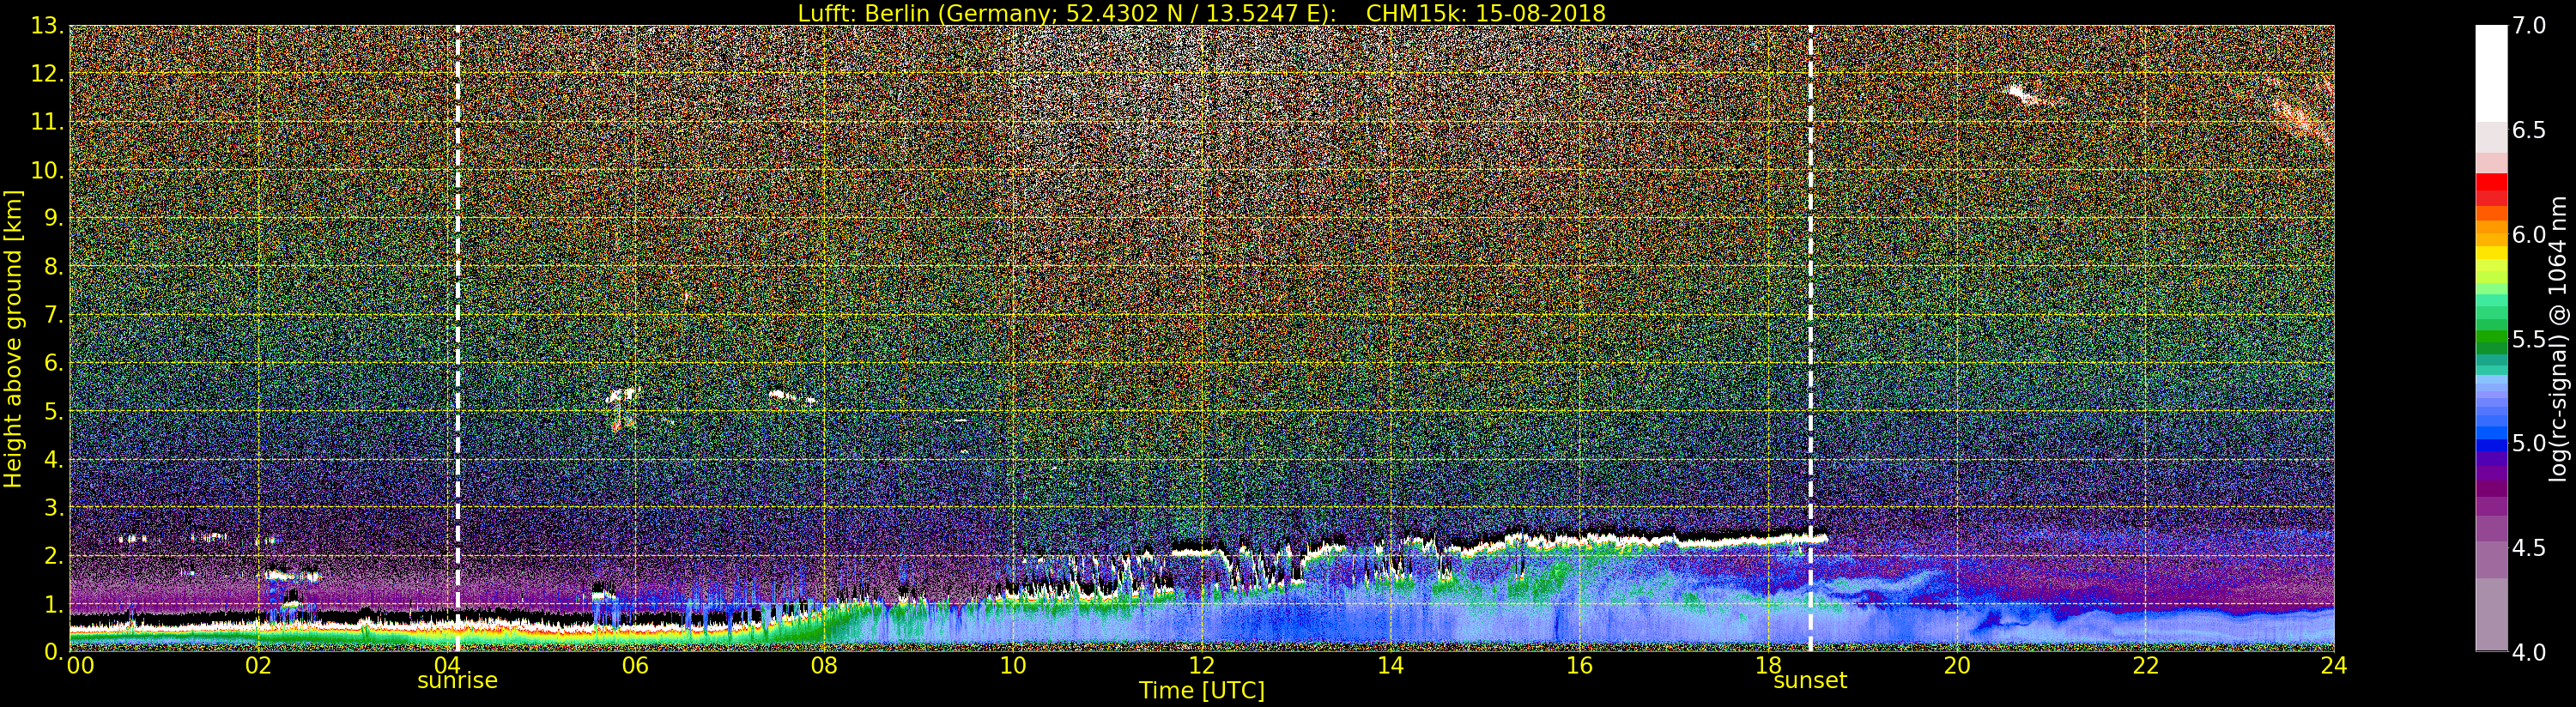Click the '10' tick on the time axis
Screen dimensions: 2576x707
point(1013,666)
